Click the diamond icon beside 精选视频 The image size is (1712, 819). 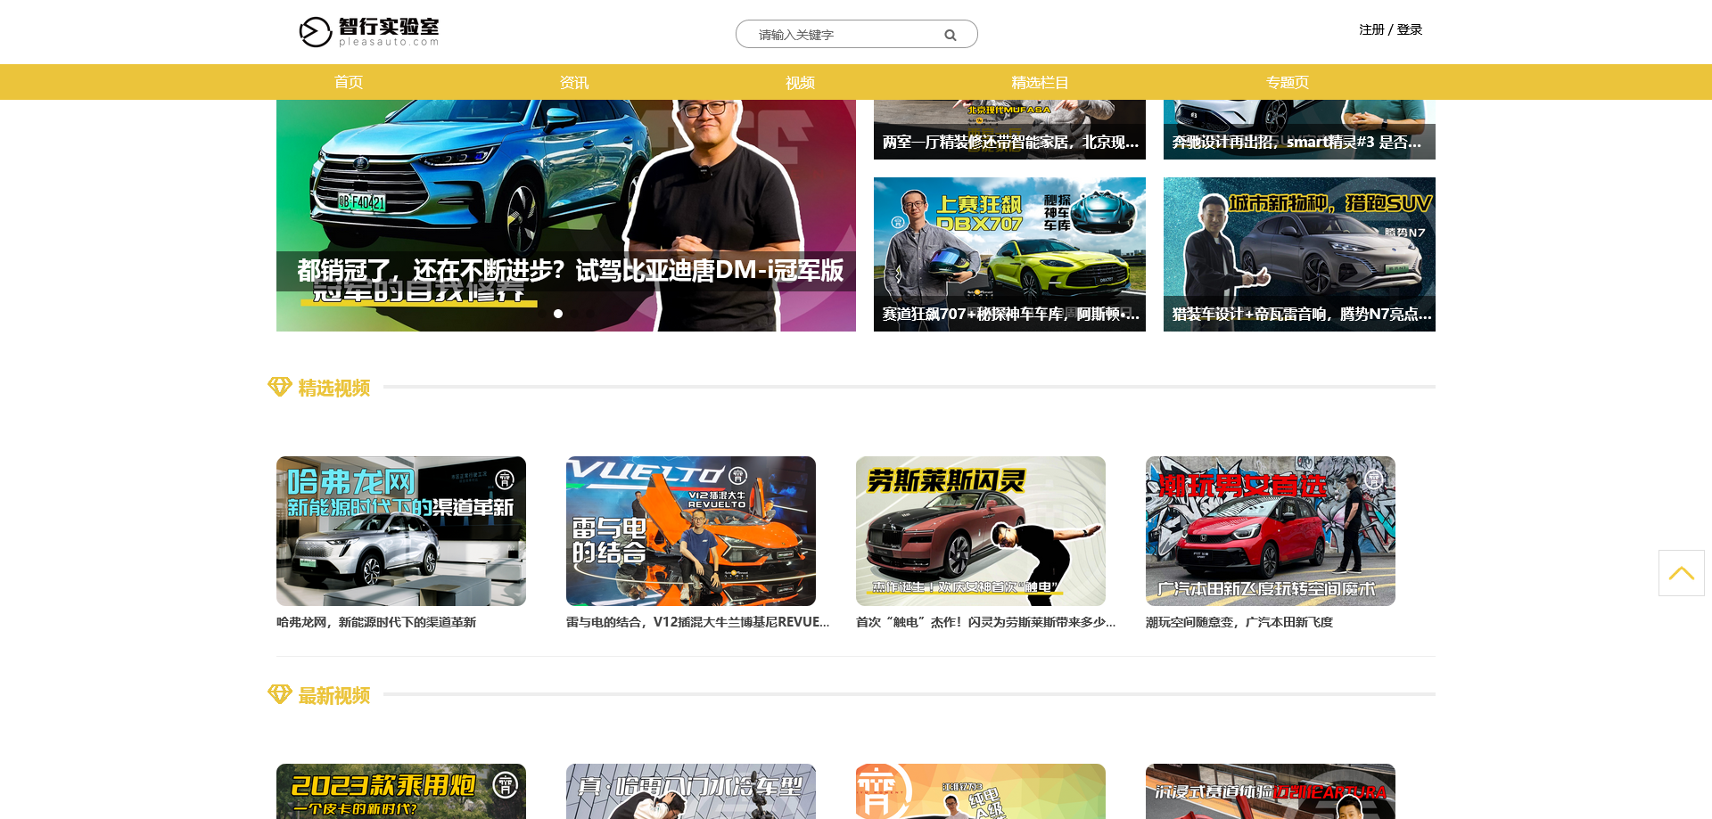point(280,387)
